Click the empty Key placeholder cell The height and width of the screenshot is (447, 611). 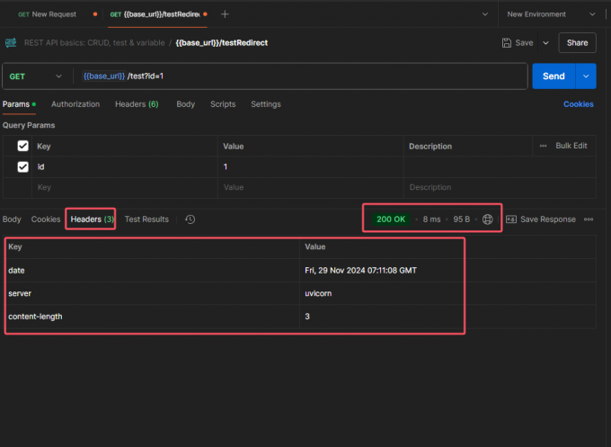[125, 188]
